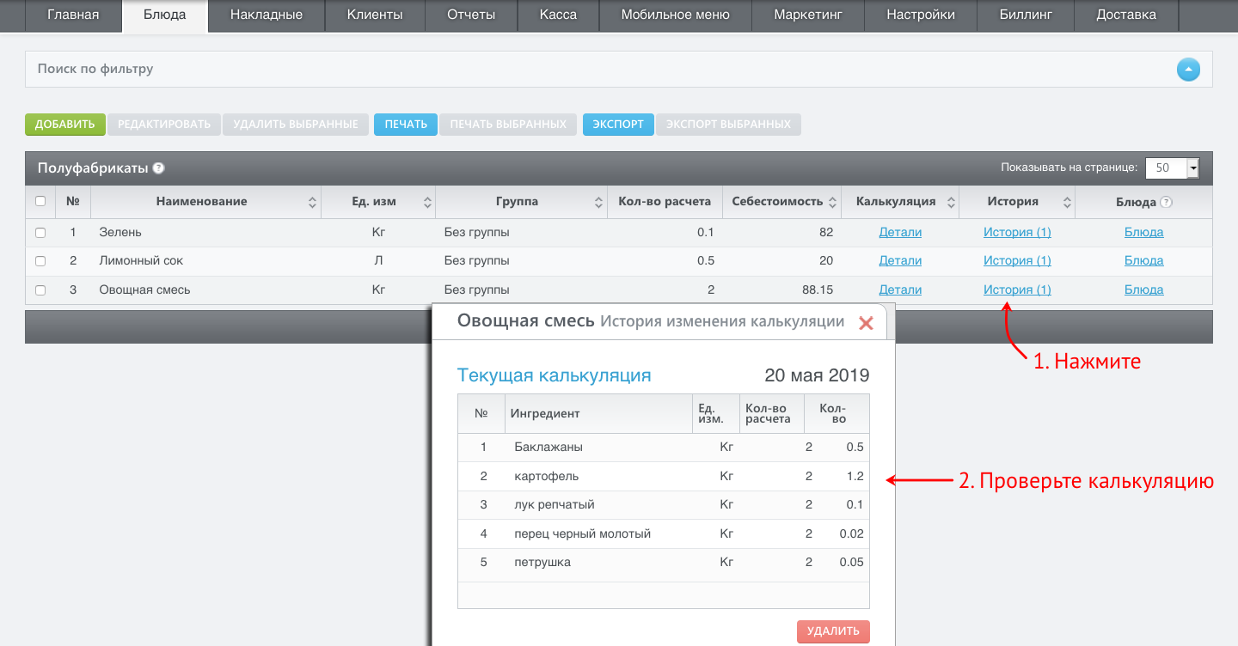This screenshot has height=646, width=1238.
Task: Switch to the Блюда tab
Action: [165, 15]
